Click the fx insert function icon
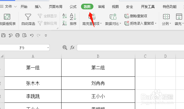The height and width of the screenshot is (109, 184). click(72, 48)
